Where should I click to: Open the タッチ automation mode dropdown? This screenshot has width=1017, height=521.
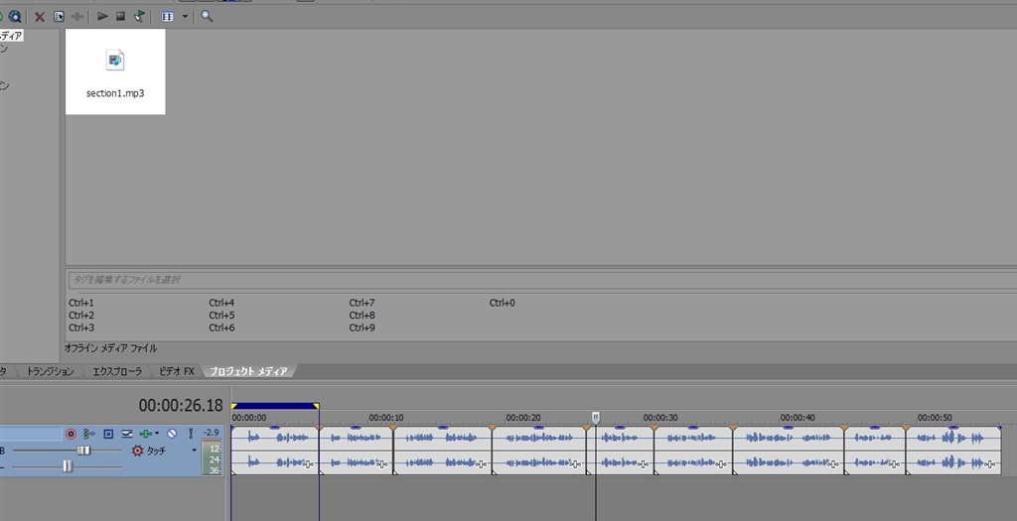click(x=194, y=451)
